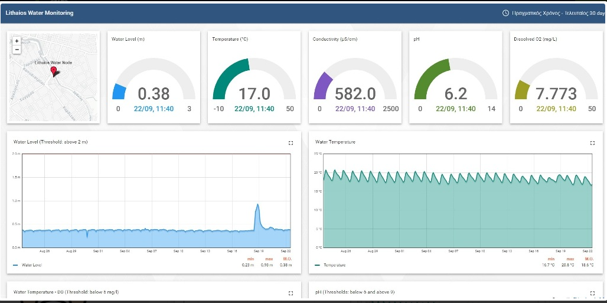Viewport: 607px width, 303px height.
Task: Select the Temperature gauge showing 17.0
Action: point(254,93)
